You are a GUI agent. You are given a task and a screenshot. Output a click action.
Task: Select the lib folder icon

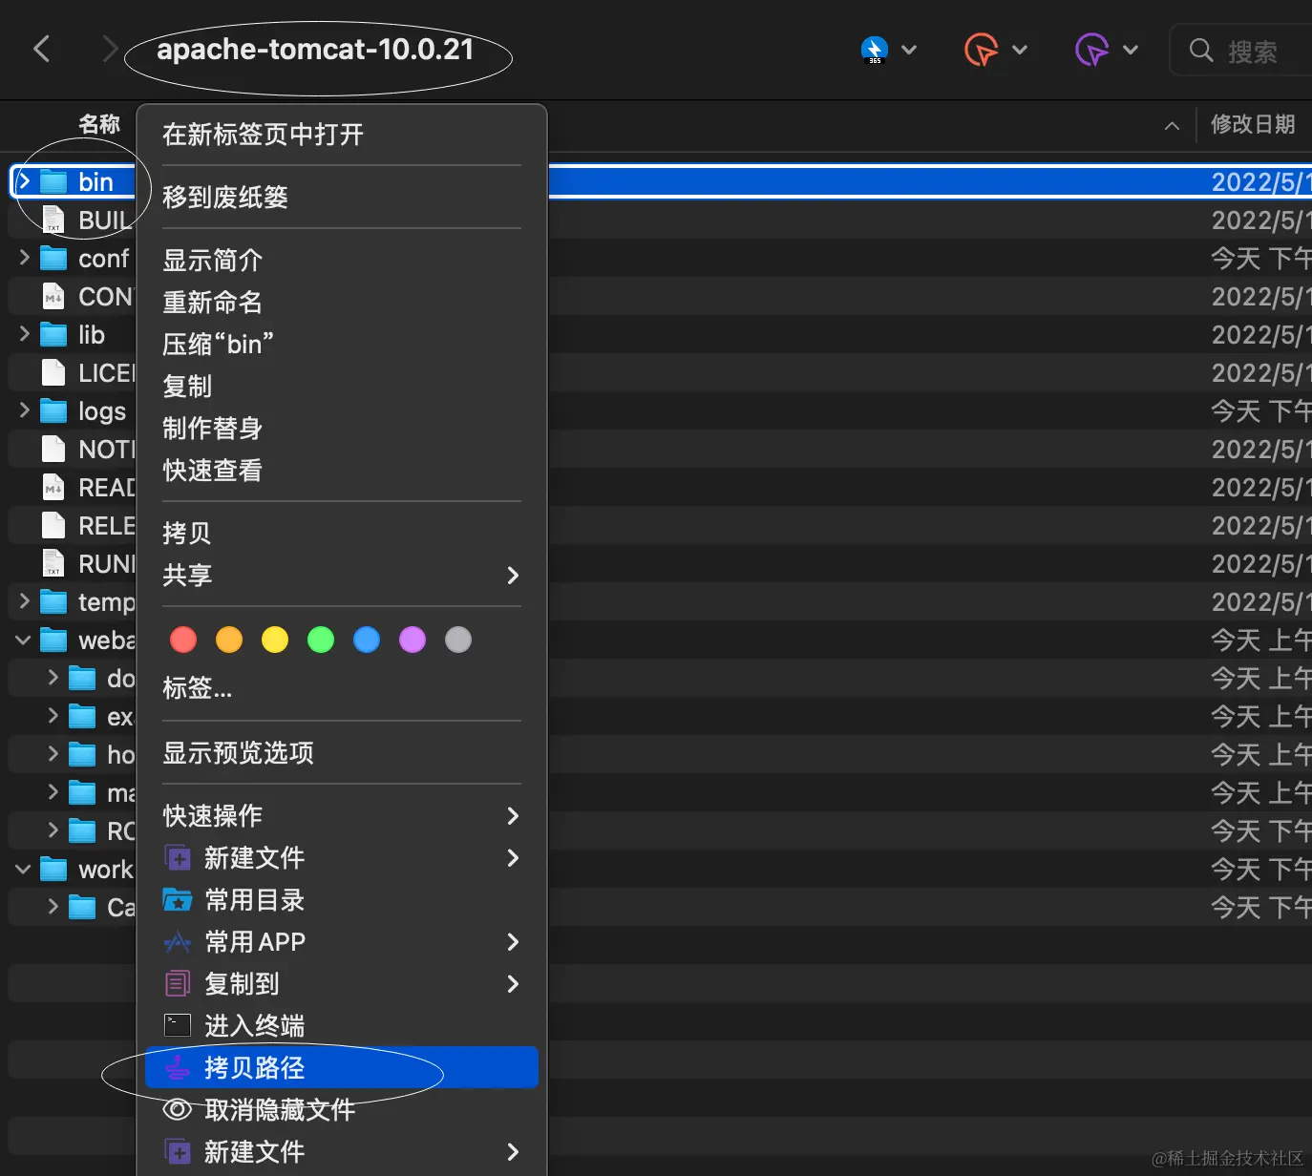click(53, 334)
